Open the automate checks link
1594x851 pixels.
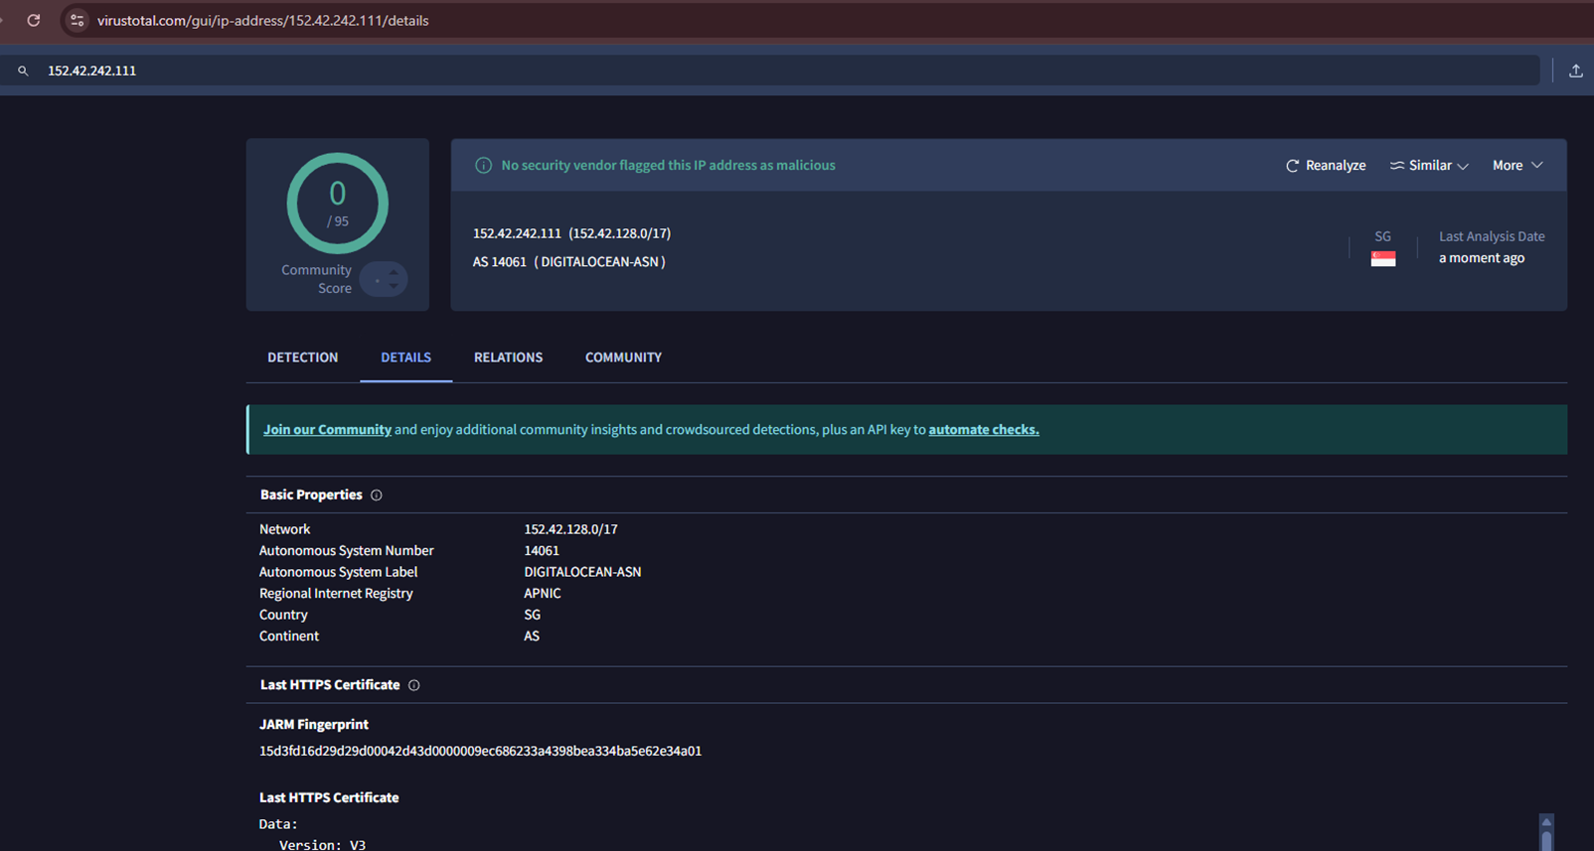click(x=983, y=430)
